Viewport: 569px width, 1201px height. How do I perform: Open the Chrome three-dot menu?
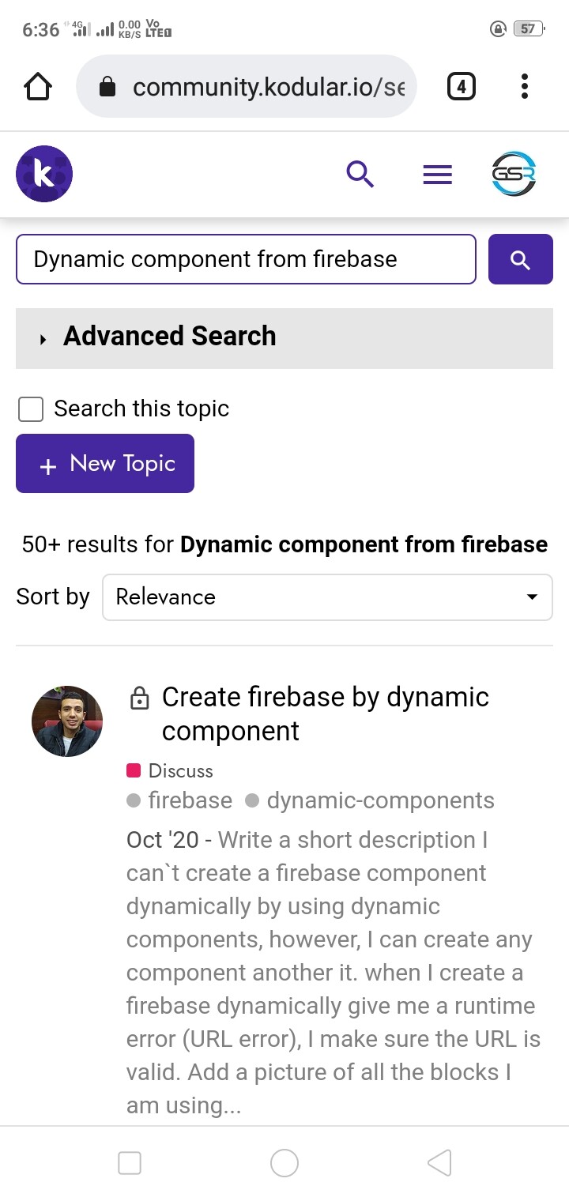[x=524, y=86]
